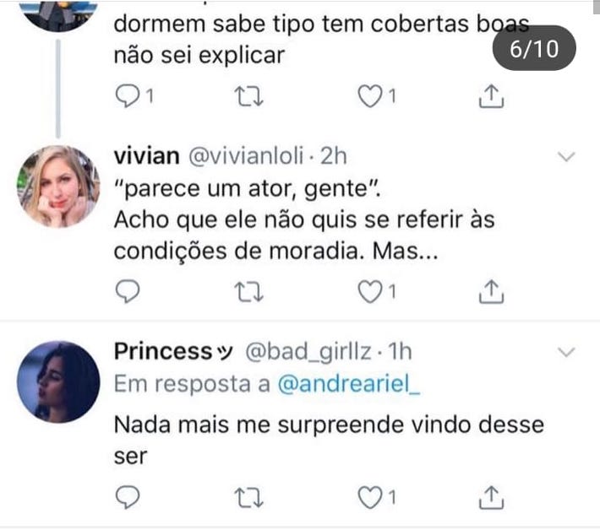The image size is (600, 530).
Task: Retweet Princess's tweet
Action: [247, 496]
